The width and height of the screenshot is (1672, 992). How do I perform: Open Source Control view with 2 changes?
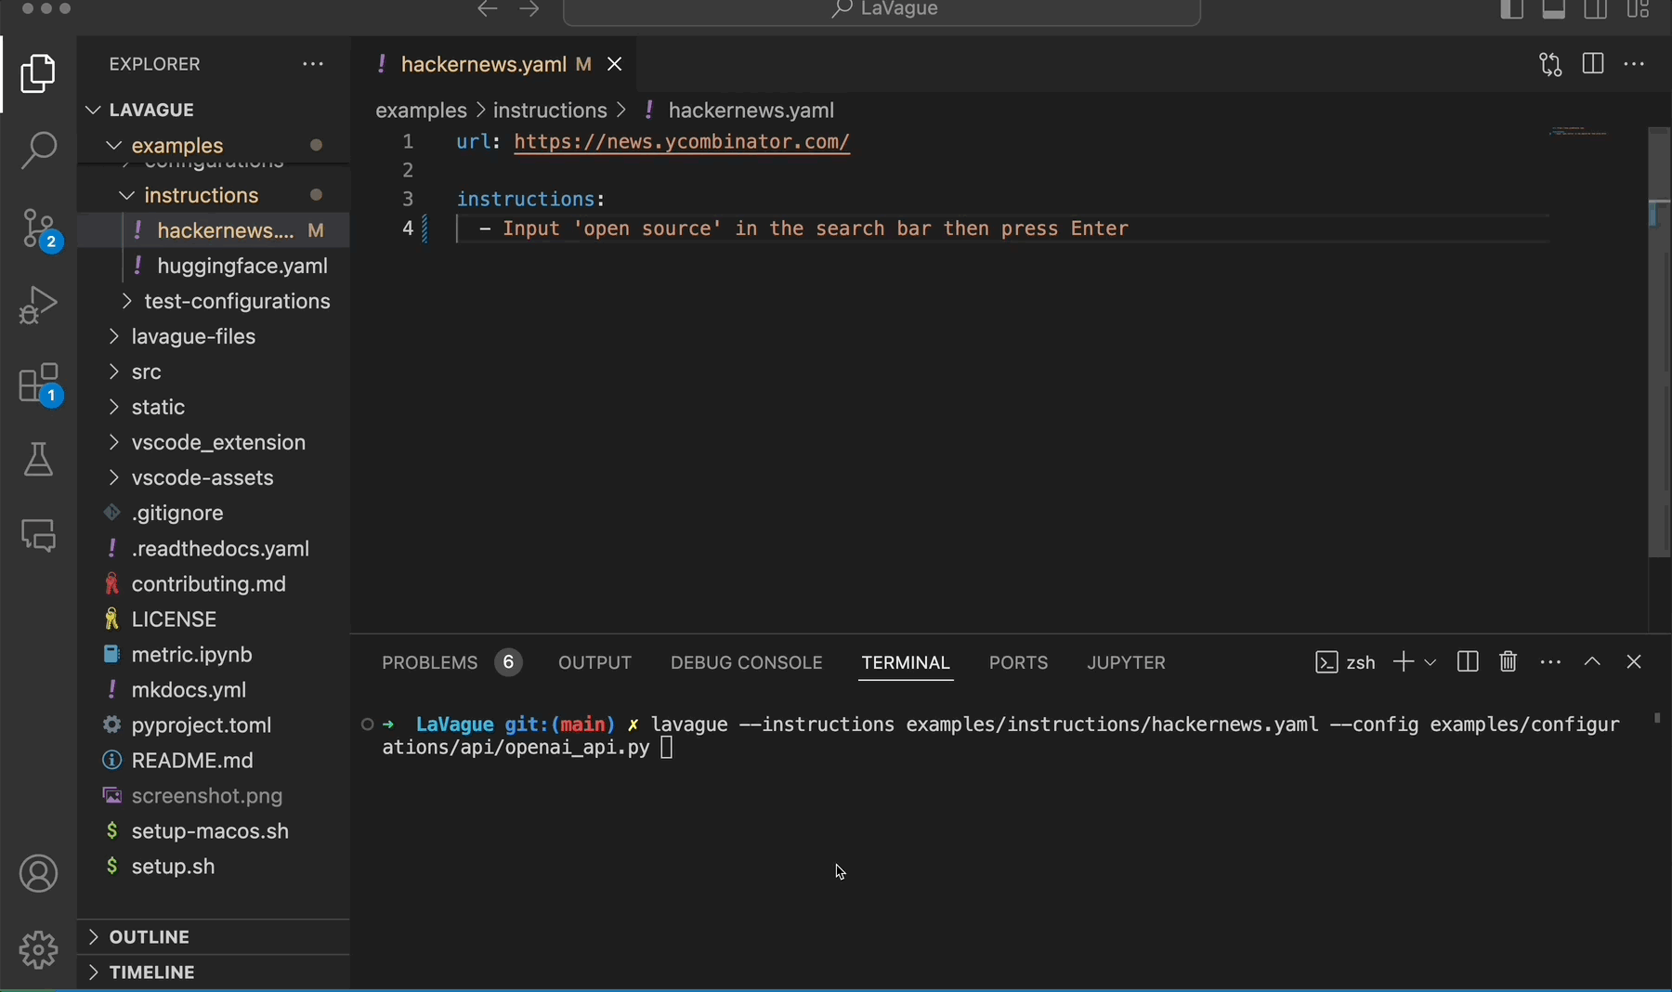click(x=40, y=228)
